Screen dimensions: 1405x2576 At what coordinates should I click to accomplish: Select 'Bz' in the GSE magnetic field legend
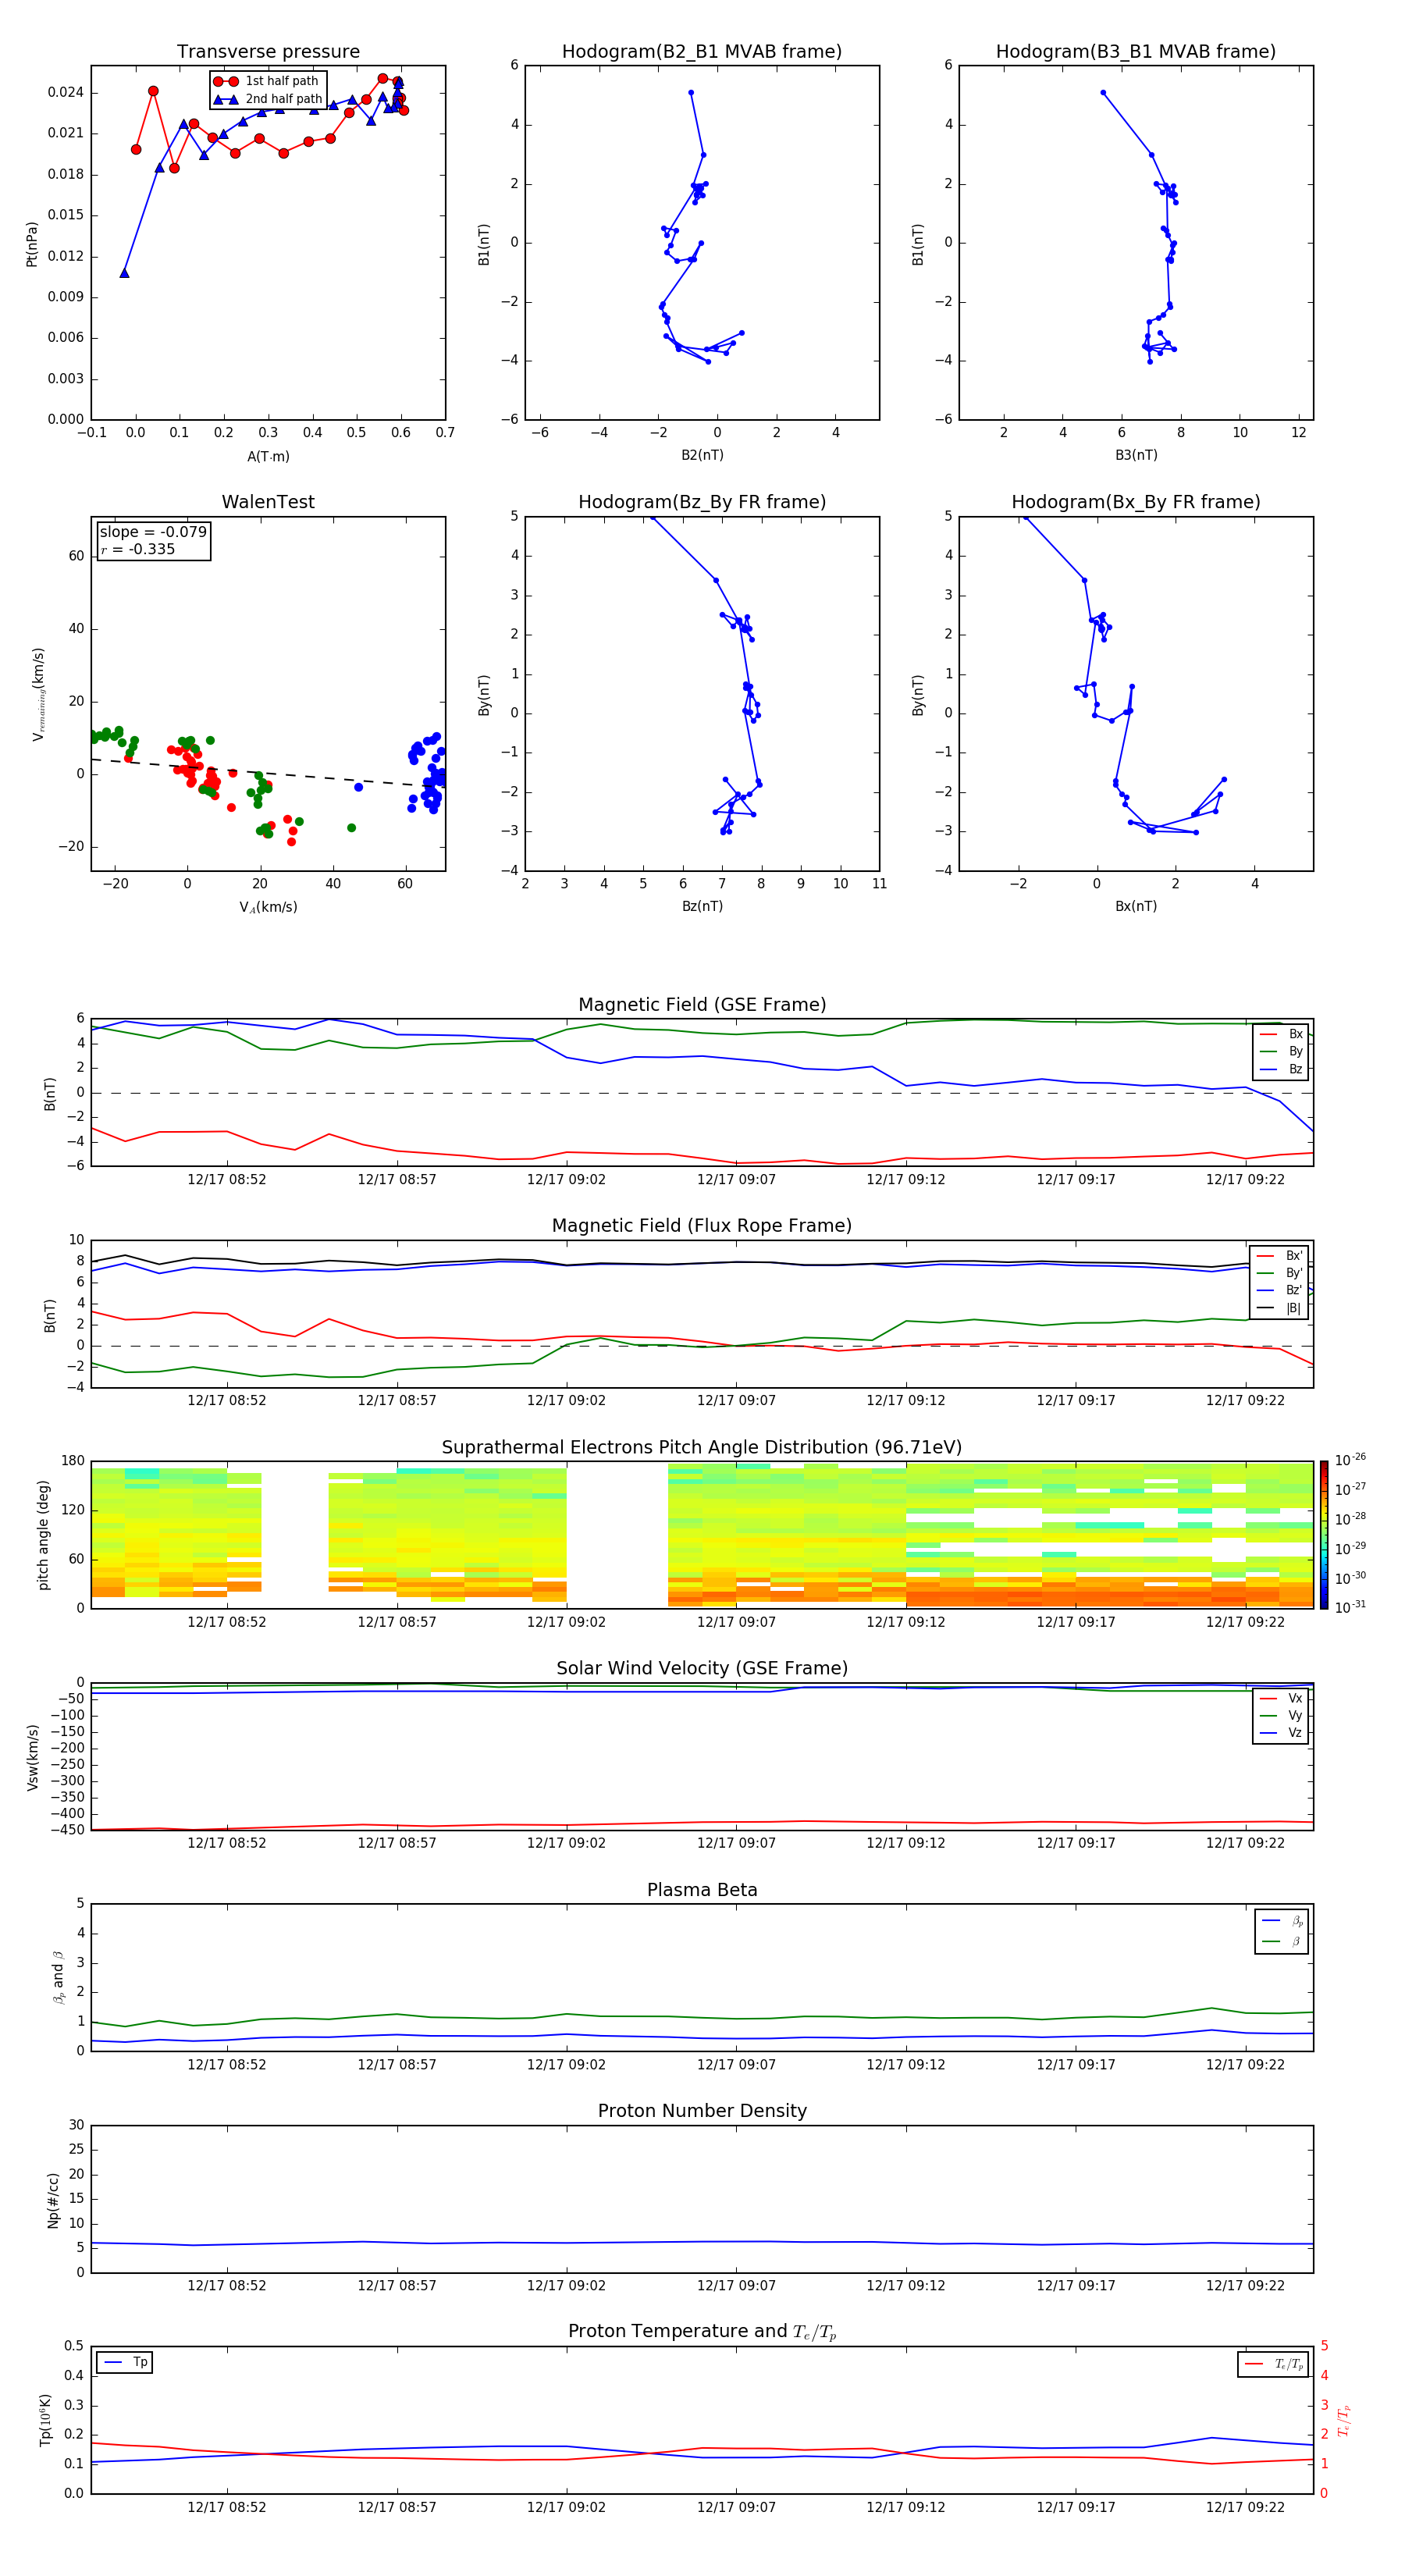(1281, 1069)
